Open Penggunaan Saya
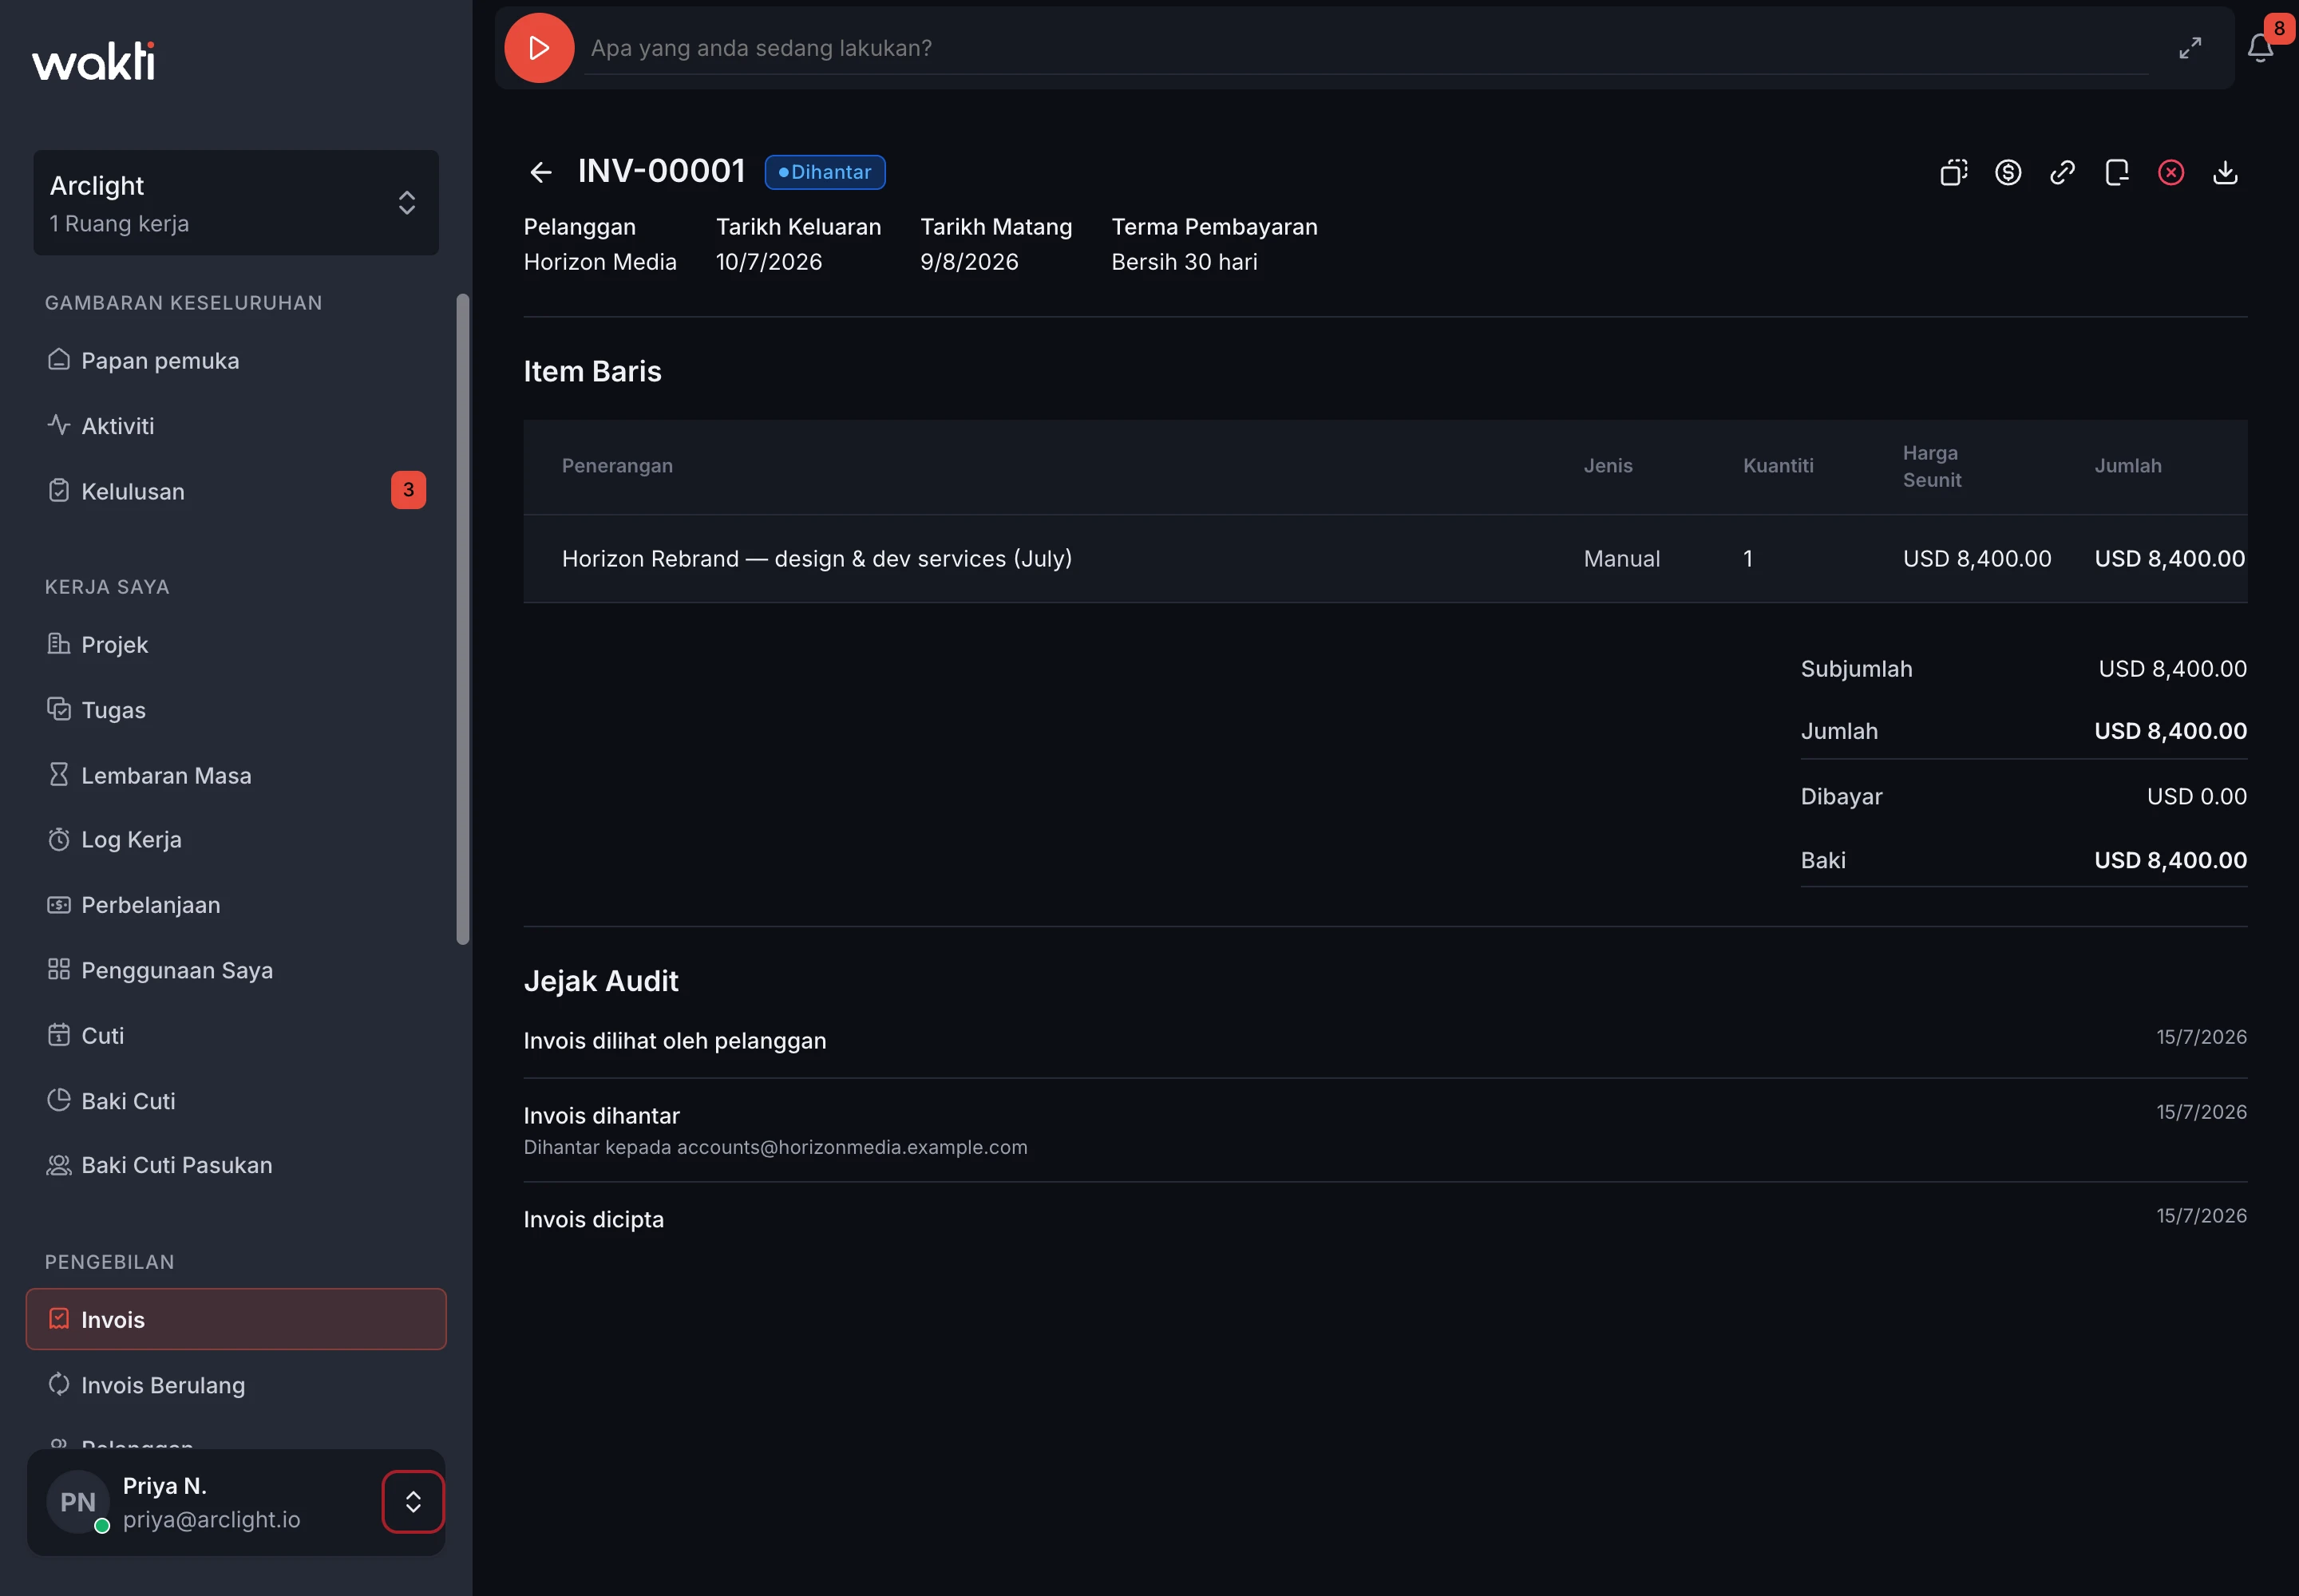This screenshot has width=2299, height=1596. 236,970
